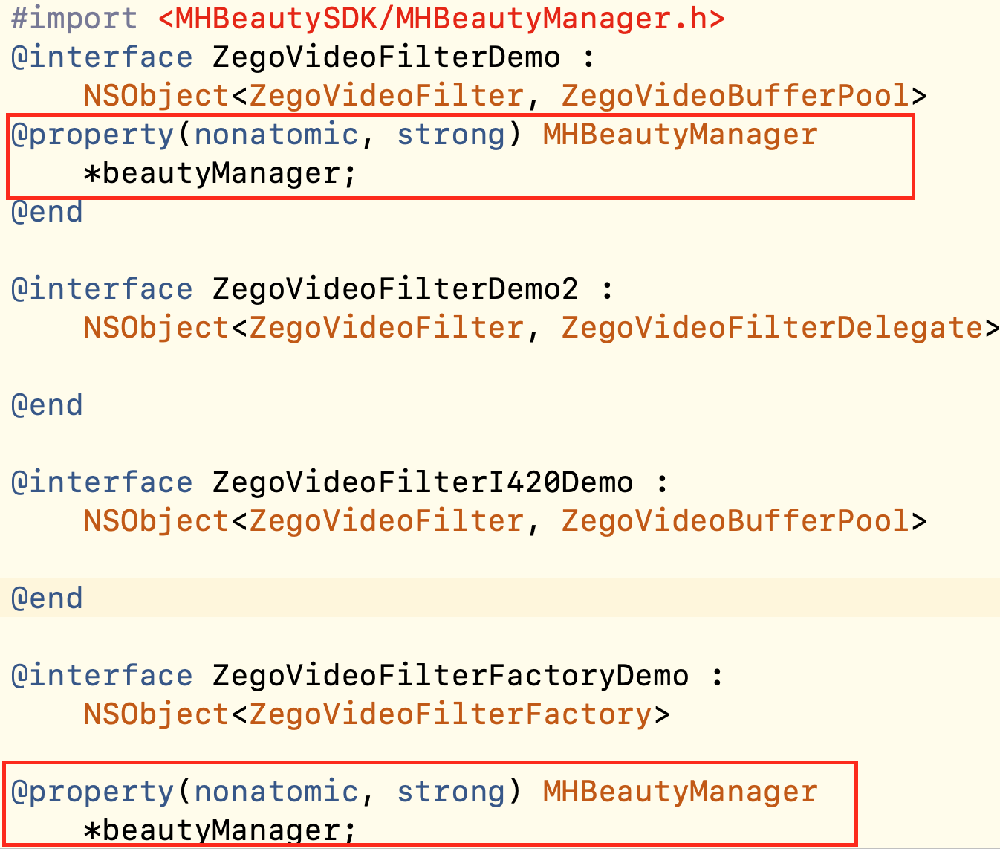Click ZegoVideoBufferPool in the I420Demo interface
Screen dimensions: 1000x849
[735, 521]
